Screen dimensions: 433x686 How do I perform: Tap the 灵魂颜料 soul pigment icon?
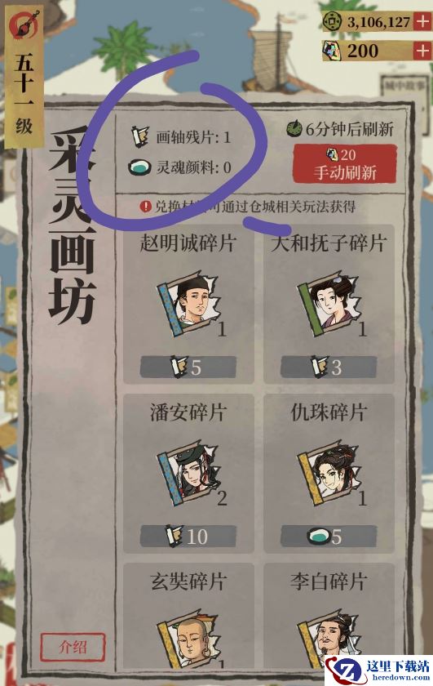tap(139, 167)
